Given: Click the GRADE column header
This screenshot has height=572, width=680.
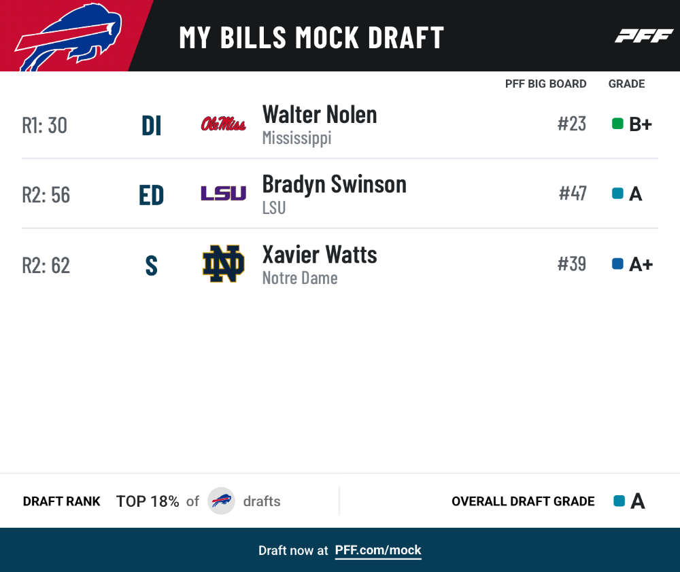Looking at the screenshot, I should pyautogui.click(x=627, y=84).
